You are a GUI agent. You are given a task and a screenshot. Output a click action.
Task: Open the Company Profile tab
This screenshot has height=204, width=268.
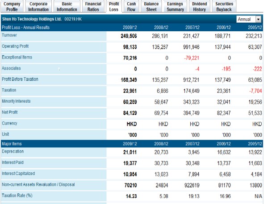(x=12, y=7)
